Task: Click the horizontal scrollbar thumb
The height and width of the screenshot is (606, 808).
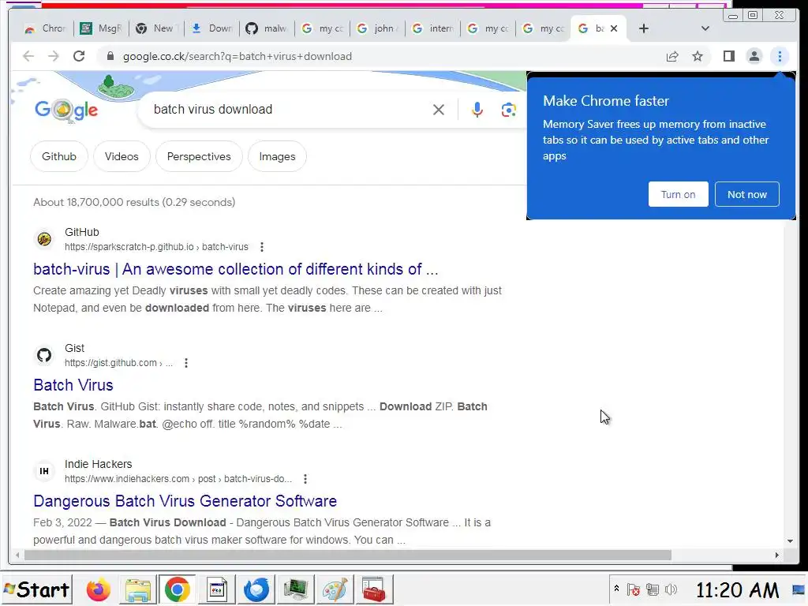Action: pos(348,555)
